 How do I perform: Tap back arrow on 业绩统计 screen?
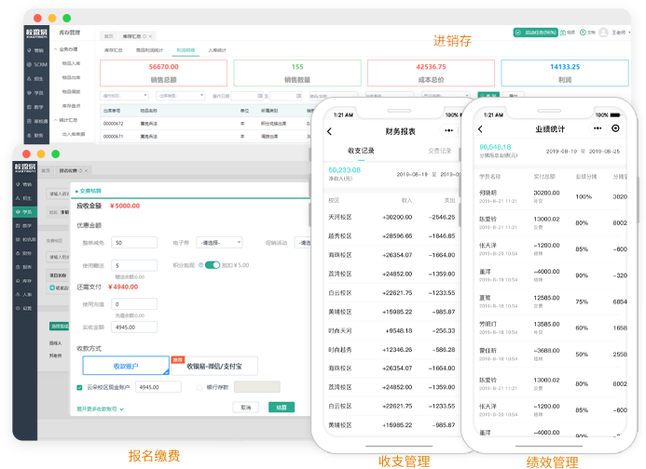(482, 128)
